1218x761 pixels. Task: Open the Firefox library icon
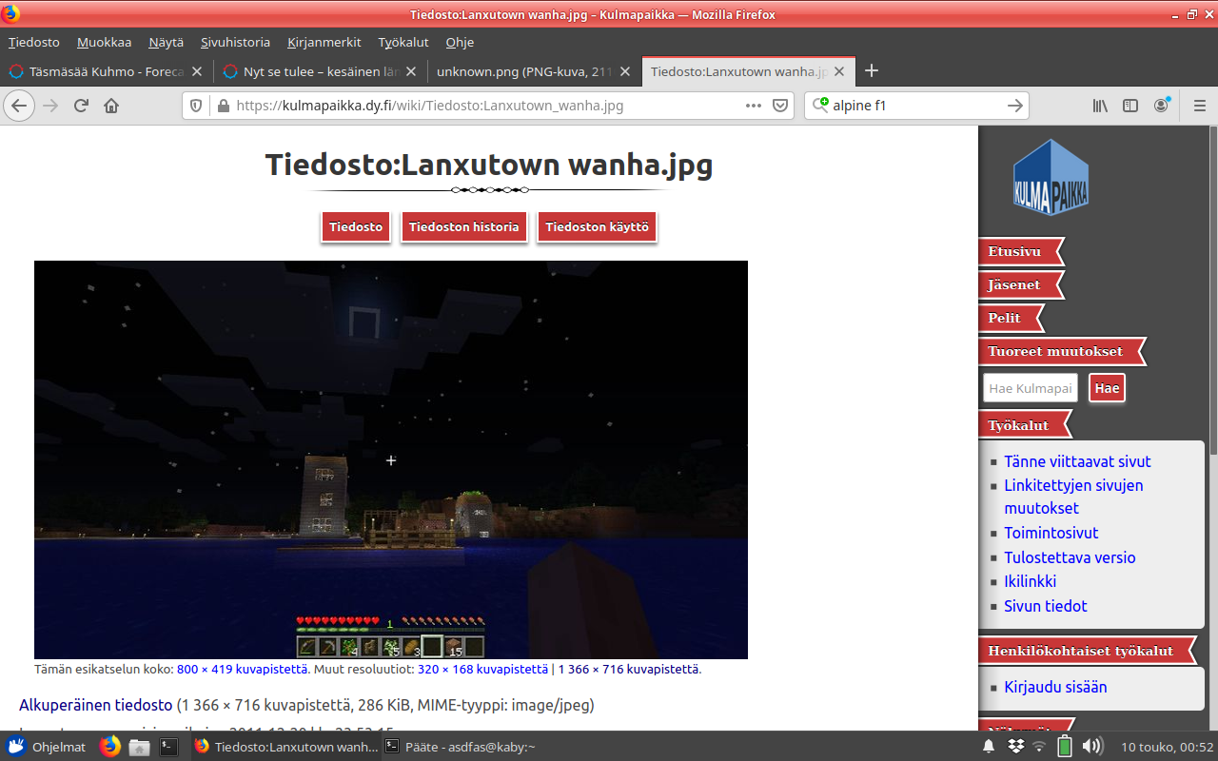(1100, 106)
